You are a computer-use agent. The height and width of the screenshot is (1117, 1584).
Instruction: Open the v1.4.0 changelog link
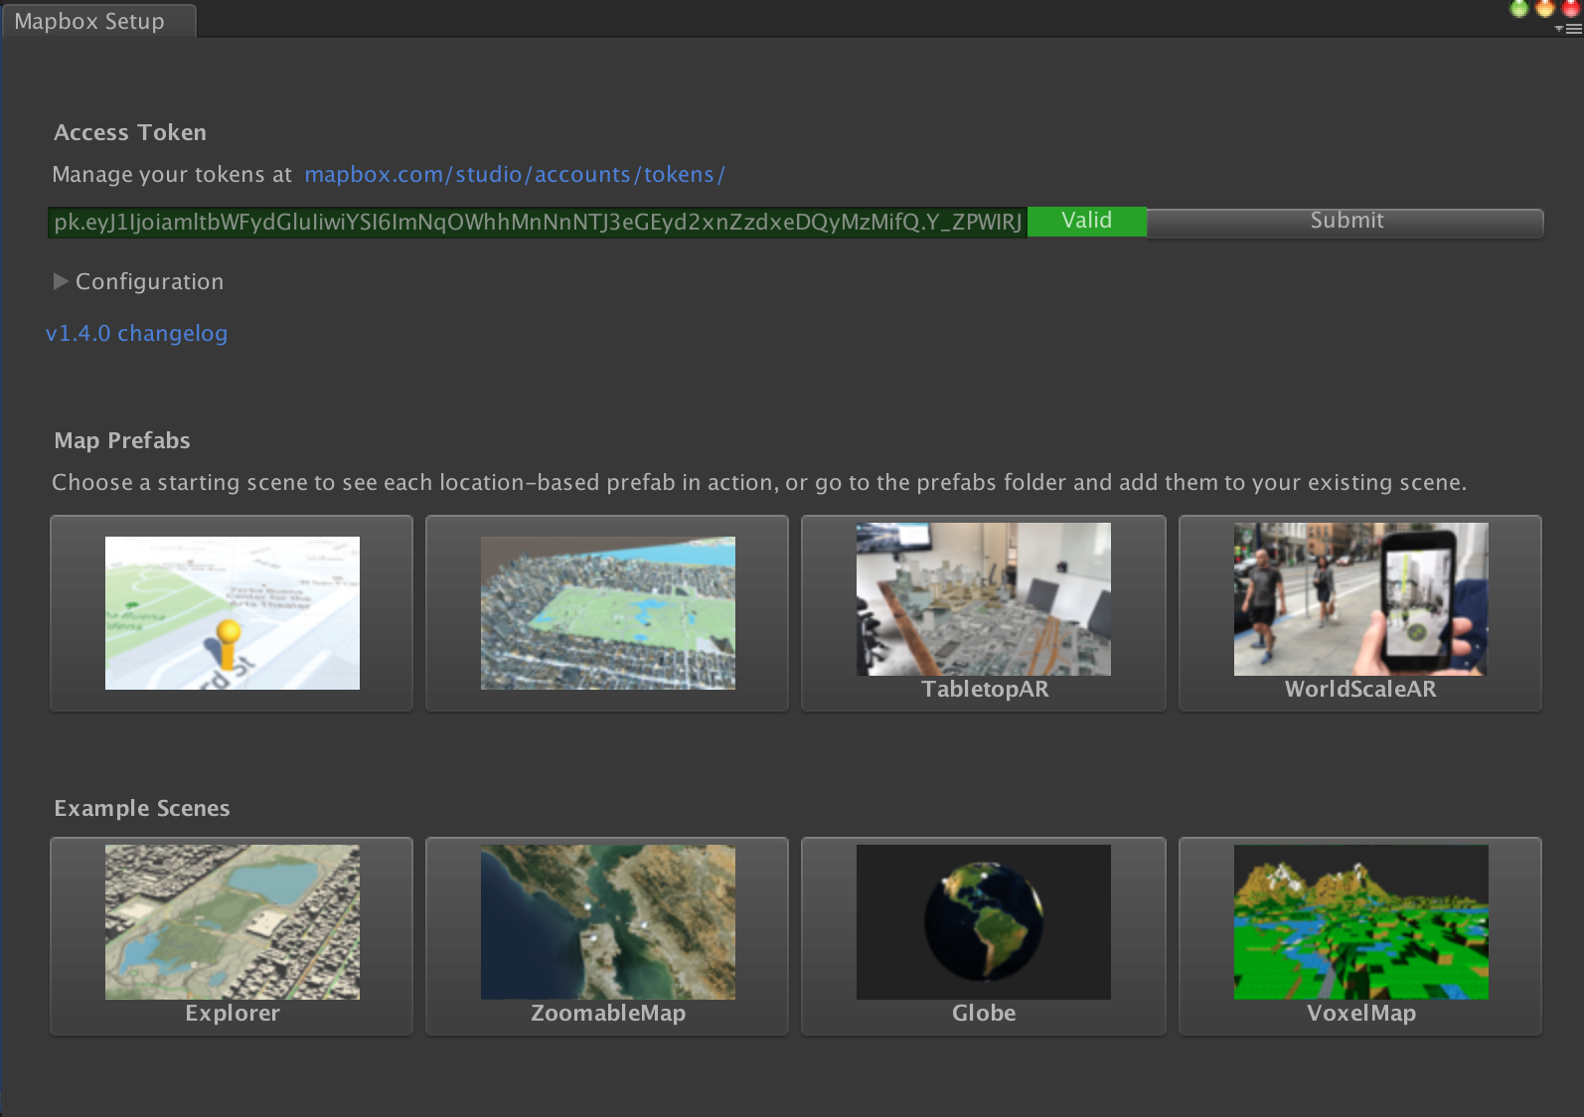(x=137, y=334)
